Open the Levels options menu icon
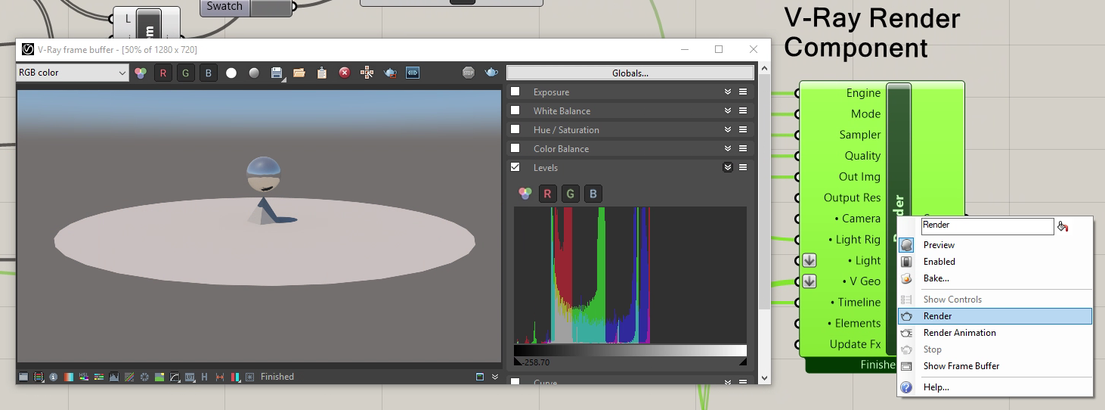This screenshot has height=410, width=1105. (x=744, y=167)
